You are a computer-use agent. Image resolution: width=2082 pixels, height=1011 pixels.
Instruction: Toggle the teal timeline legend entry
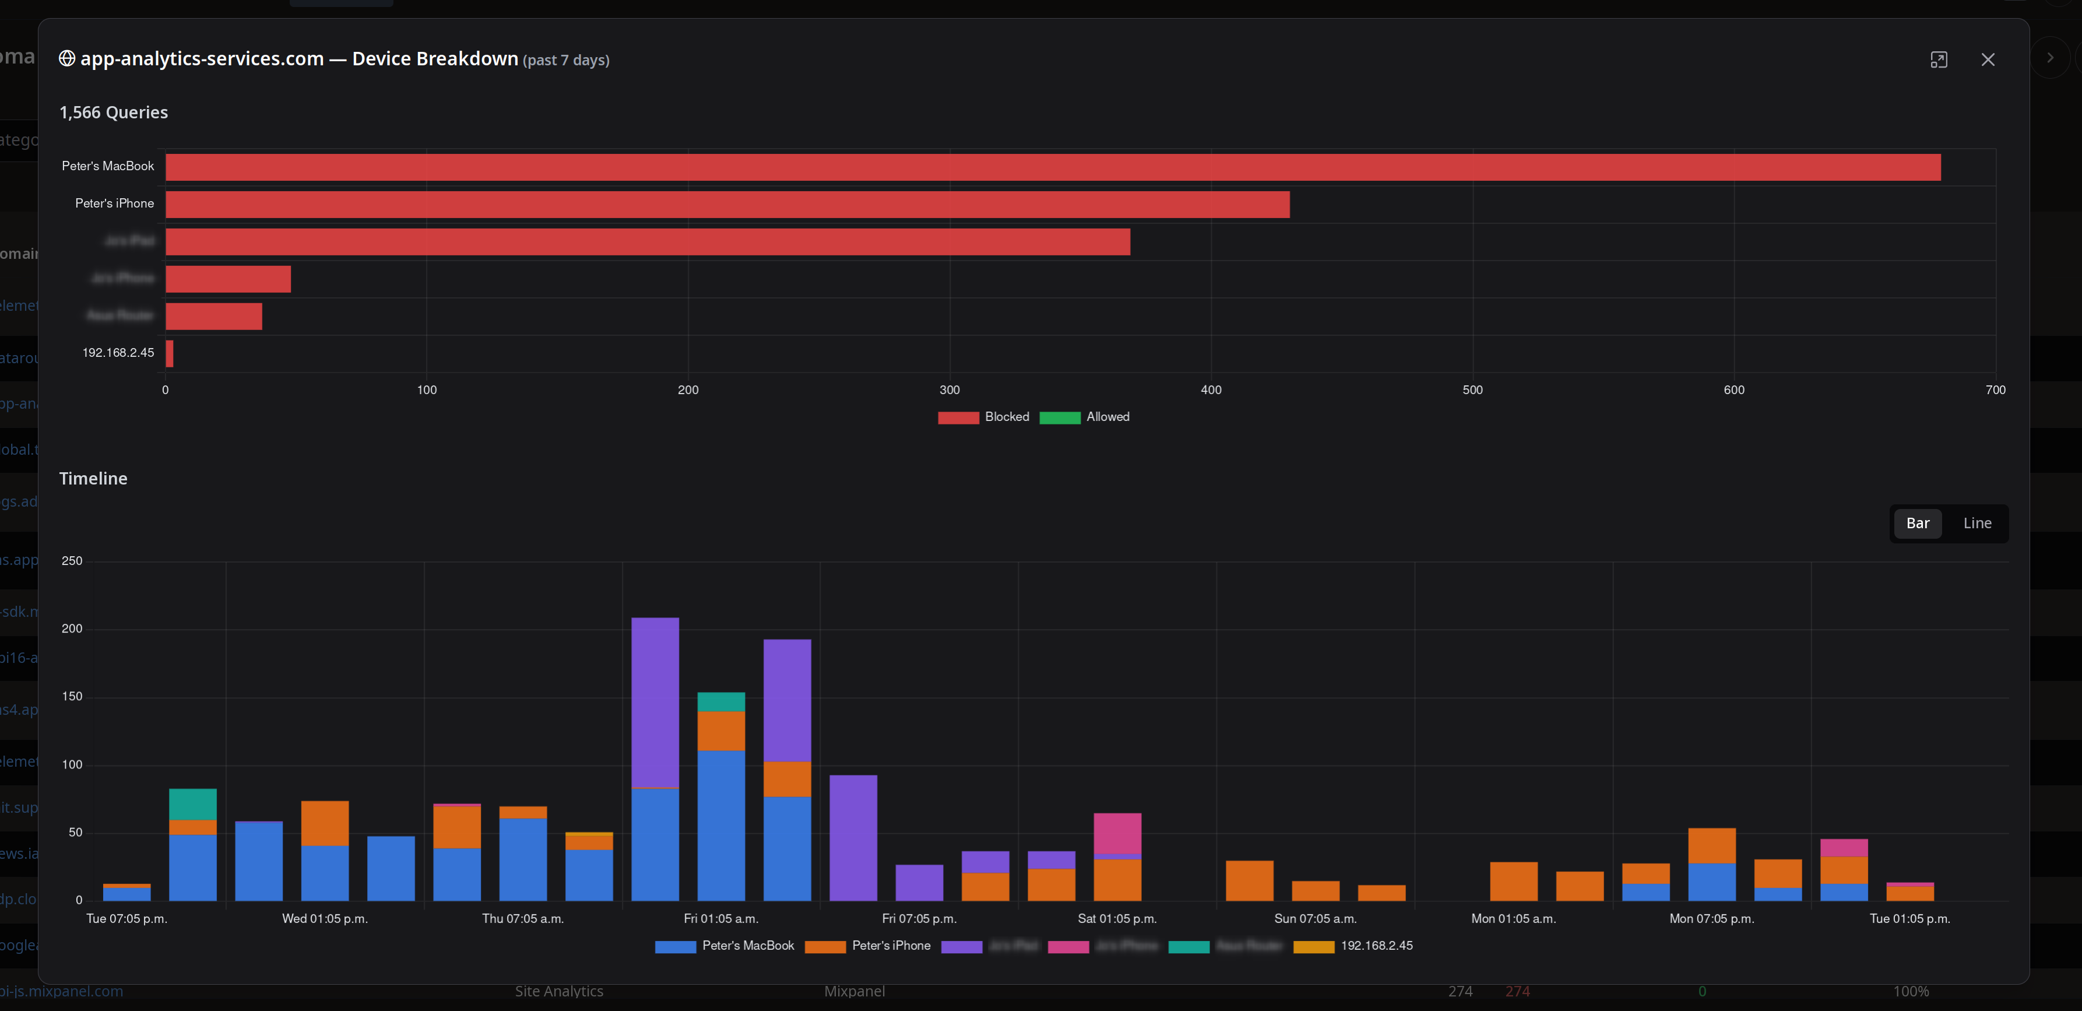point(1225,946)
